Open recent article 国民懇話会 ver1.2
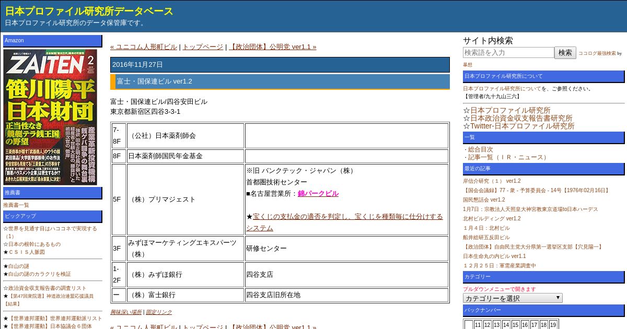The height and width of the screenshot is (329, 627). pyautogui.click(x=484, y=200)
